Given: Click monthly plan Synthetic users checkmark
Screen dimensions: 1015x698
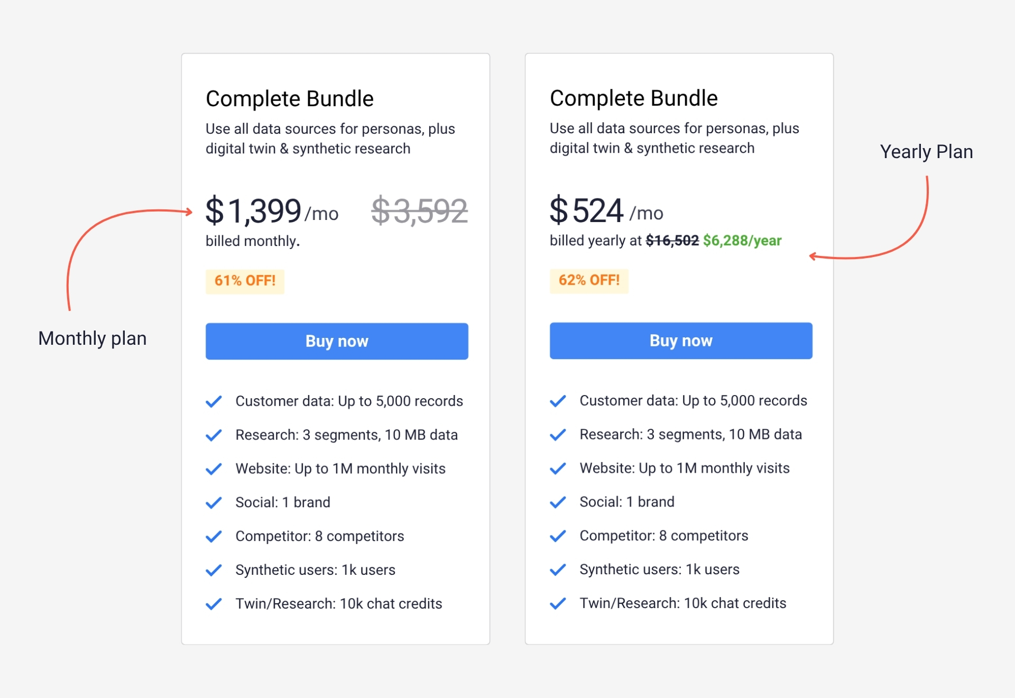Looking at the screenshot, I should click(x=214, y=571).
